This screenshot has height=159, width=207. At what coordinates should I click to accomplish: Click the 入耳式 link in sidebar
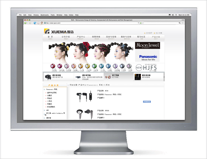click(50, 101)
